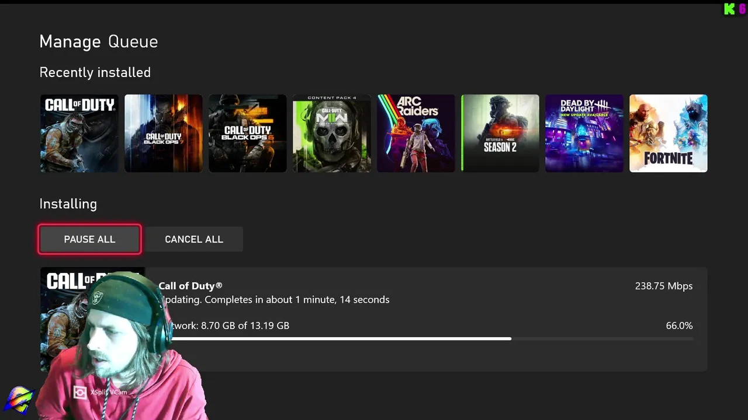Select the Call of Duty Black Ops 6 tile

click(x=248, y=134)
